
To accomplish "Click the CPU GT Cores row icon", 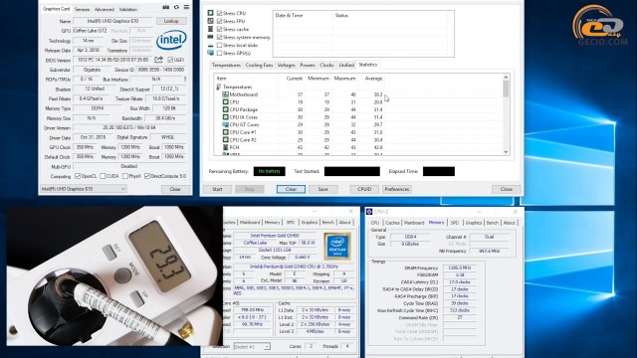I will pos(226,124).
